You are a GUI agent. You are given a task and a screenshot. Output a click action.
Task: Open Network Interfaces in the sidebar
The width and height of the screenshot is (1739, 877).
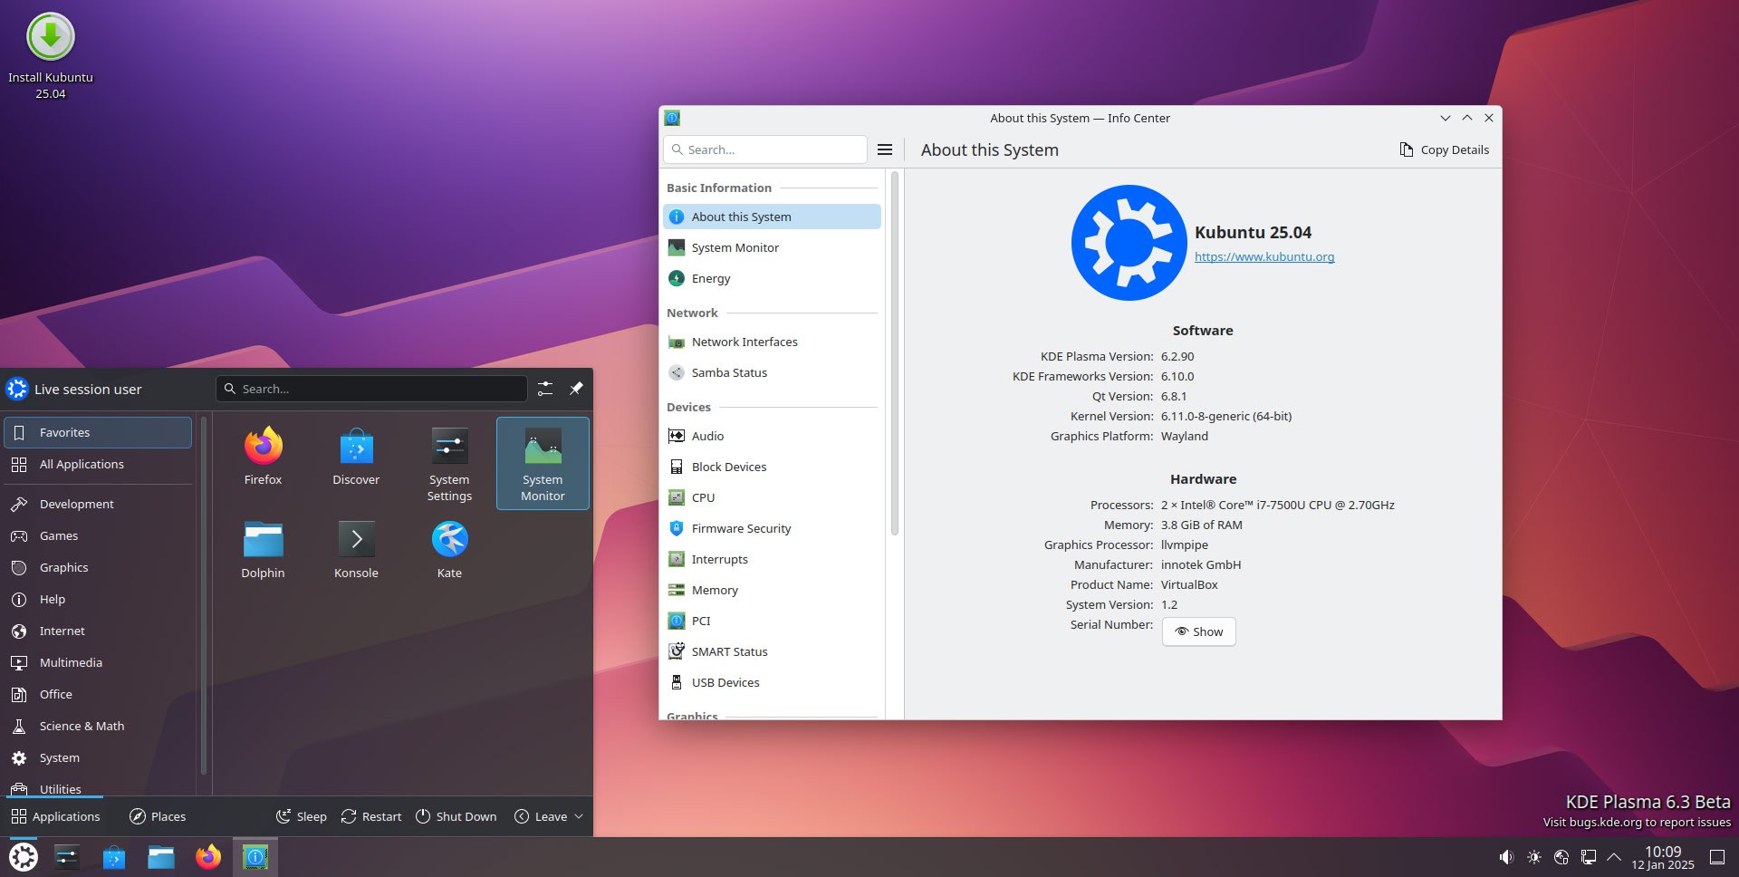(x=772, y=342)
